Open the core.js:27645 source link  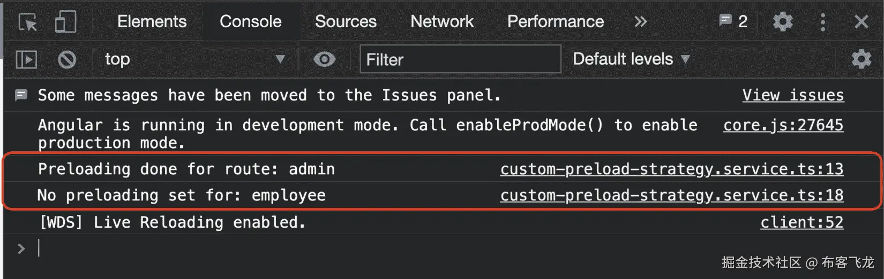783,126
